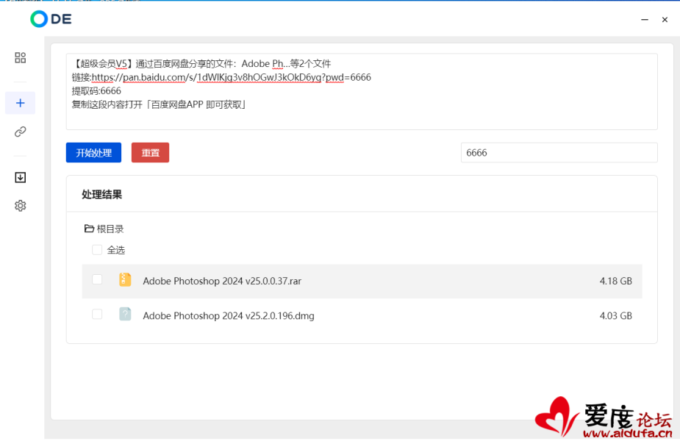Click the extraction code field showing 6666
This screenshot has height=441, width=680.
tap(559, 153)
